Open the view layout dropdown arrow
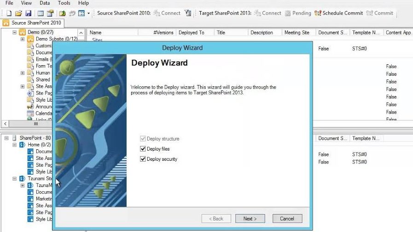The height and width of the screenshot is (232, 413). 88,13
